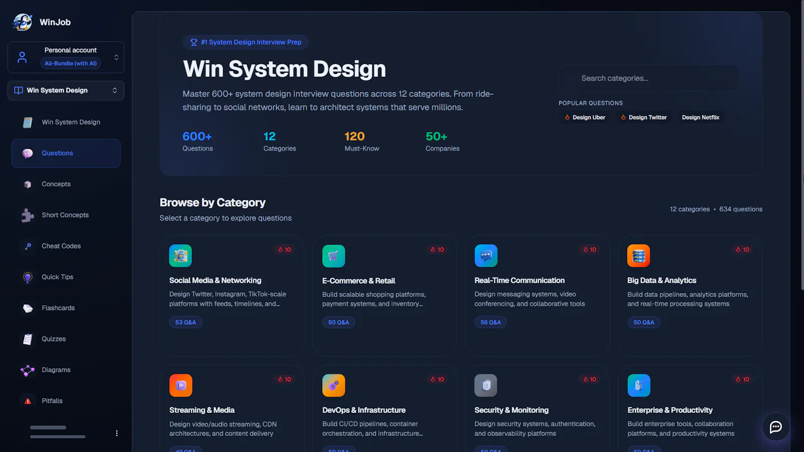Click the Security & Monitoring shield icon
This screenshot has width=804, height=452.
click(486, 386)
